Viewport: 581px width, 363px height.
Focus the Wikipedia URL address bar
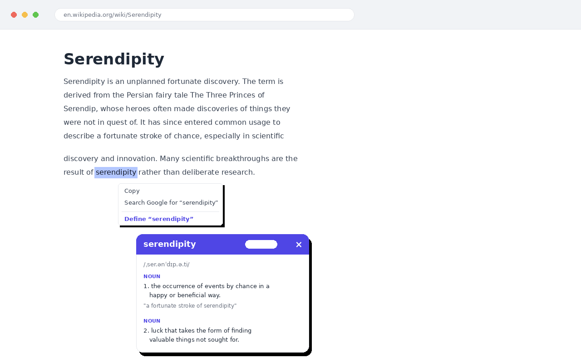204,15
